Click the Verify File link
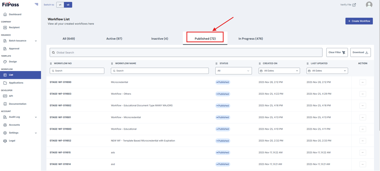Viewport: 380px width, 171px height. pyautogui.click(x=348, y=5)
